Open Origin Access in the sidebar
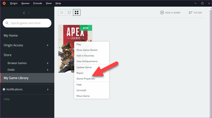 tap(13, 45)
